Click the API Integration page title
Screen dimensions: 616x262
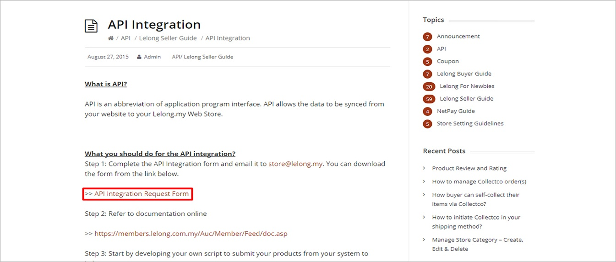(x=154, y=25)
